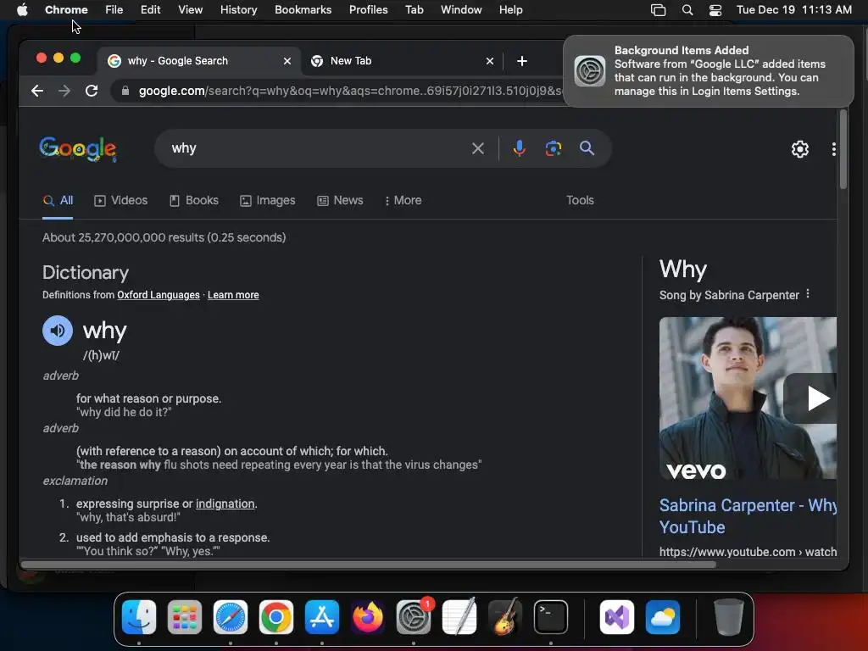
Task: Open the File menu
Action: point(114,10)
